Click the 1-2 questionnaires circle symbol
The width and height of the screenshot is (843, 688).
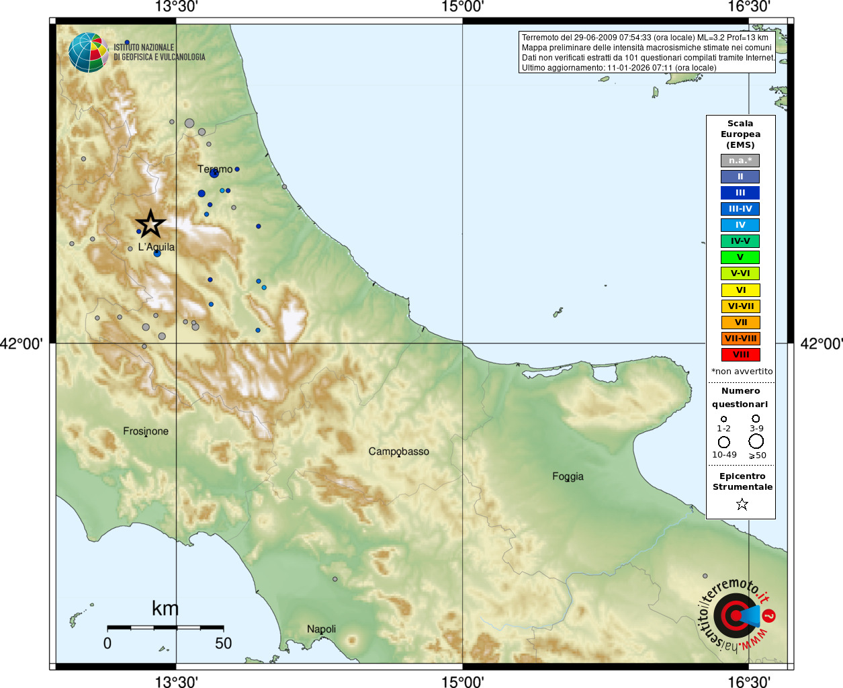click(x=723, y=419)
